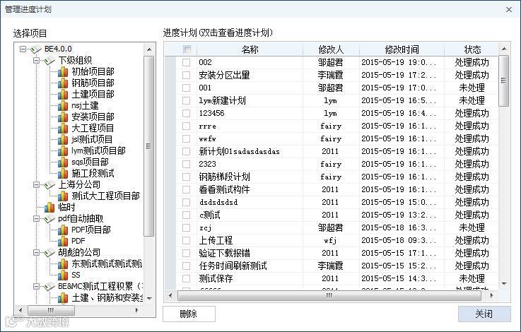
Task: Click the project tree vertical scrollbar thumb
Action: pos(149,146)
